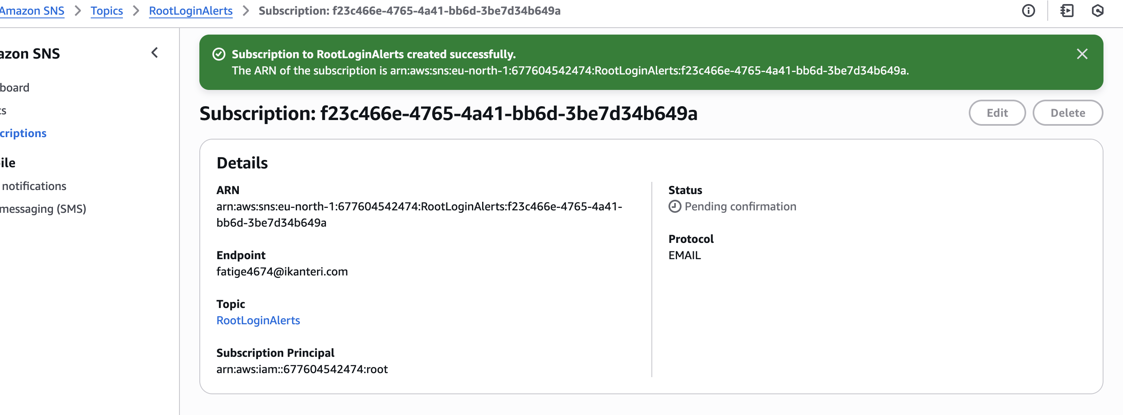Click the Subscription Principal ARN value
This screenshot has width=1123, height=415.
302,369
